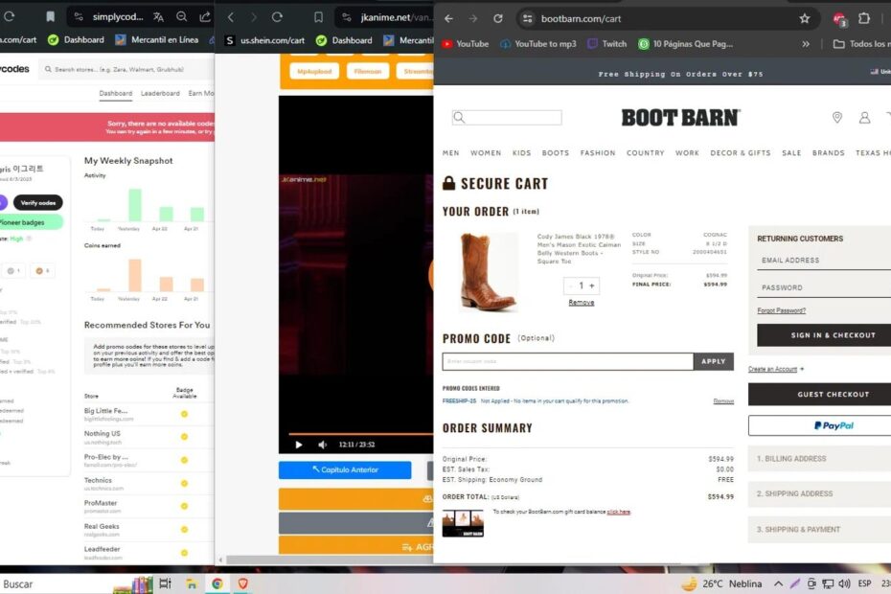Click the simplycodes store search field

coord(126,69)
